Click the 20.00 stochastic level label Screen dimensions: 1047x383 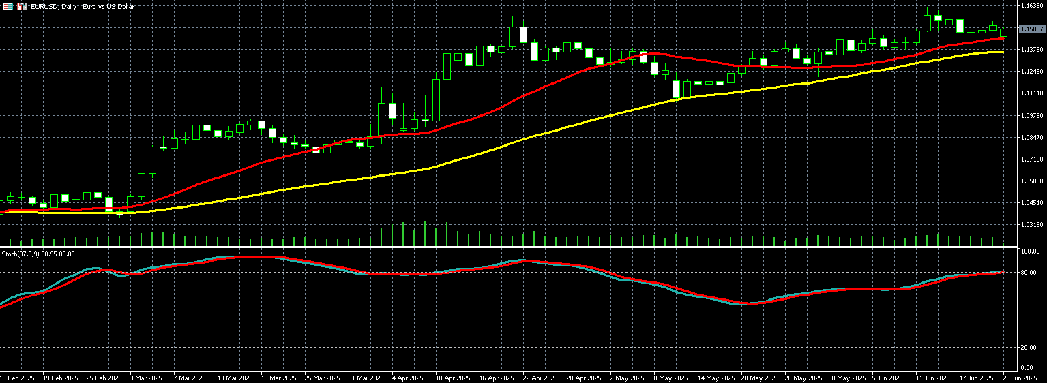pos(1030,348)
